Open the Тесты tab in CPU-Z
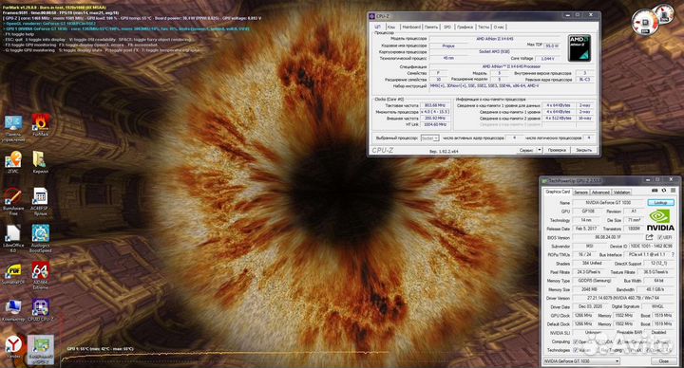This screenshot has width=684, height=368. pyautogui.click(x=484, y=27)
